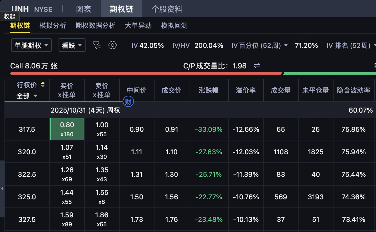Open the option chain settings gear
376x232 pixels.
click(113, 45)
